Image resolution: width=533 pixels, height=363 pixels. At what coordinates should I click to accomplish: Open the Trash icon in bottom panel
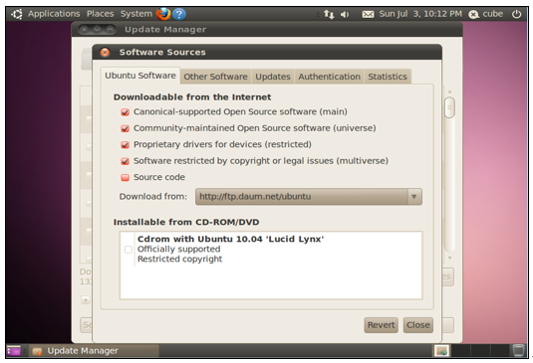point(518,350)
